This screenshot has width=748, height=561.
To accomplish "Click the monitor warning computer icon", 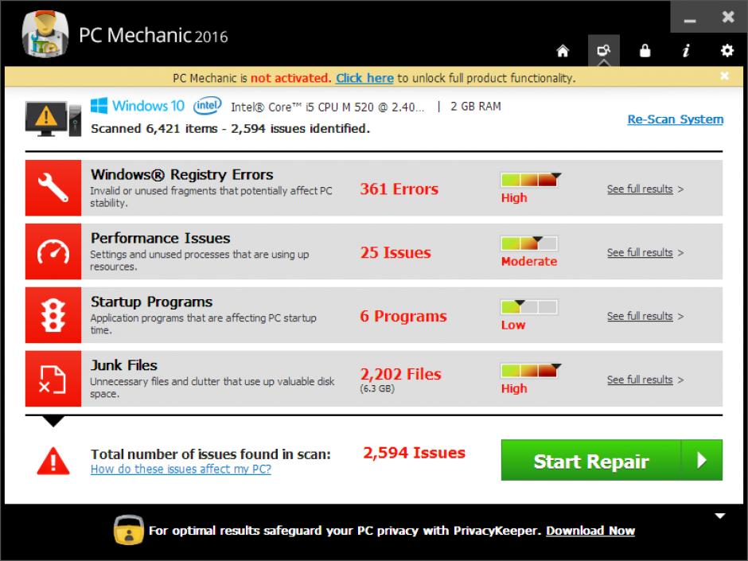I will coord(53,119).
